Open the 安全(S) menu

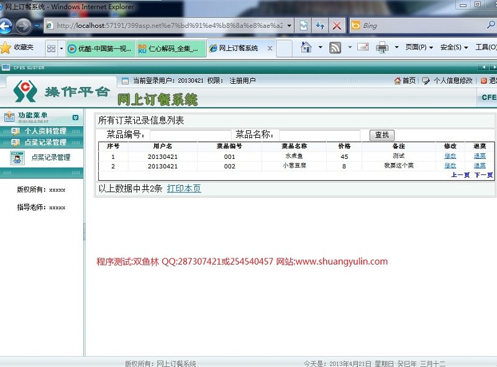pos(454,47)
